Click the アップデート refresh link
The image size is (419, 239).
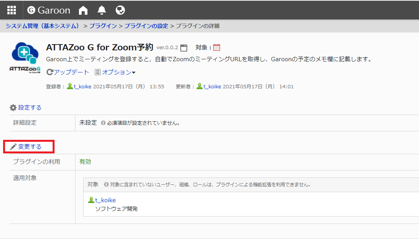(x=68, y=72)
